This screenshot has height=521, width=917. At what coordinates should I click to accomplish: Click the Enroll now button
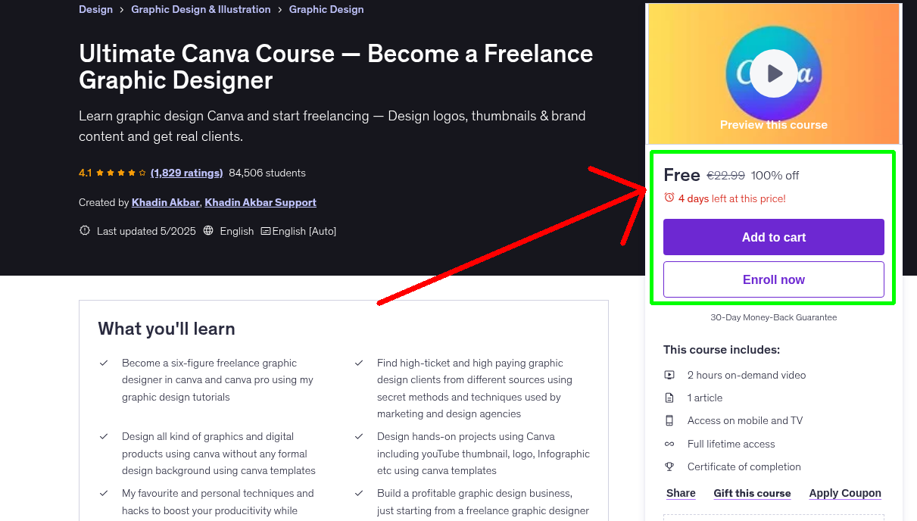pos(774,279)
